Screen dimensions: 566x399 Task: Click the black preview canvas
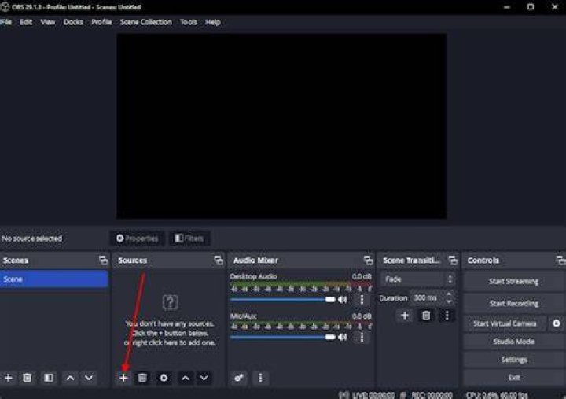coord(281,126)
